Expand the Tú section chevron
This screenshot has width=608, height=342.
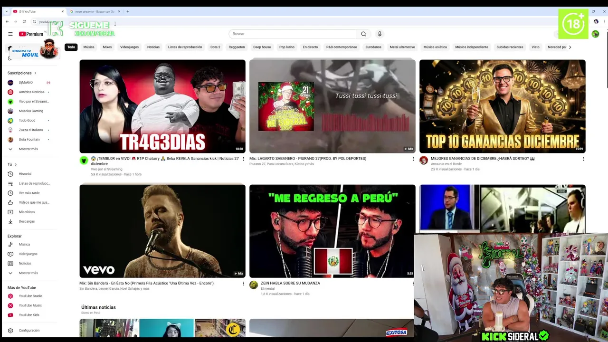click(x=16, y=164)
